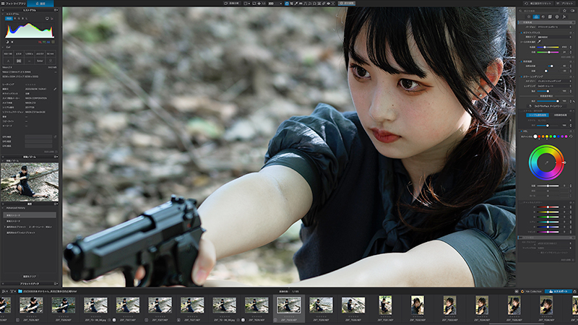The width and height of the screenshot is (578, 325).
Task: Open the Watermark and Effects palette tab icon
Action: (x=564, y=17)
